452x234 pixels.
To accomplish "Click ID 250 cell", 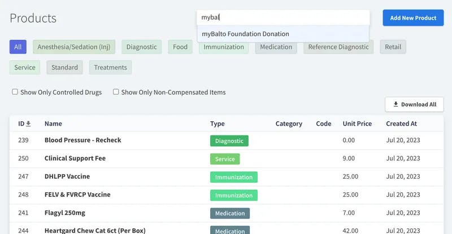I will click(23, 158).
